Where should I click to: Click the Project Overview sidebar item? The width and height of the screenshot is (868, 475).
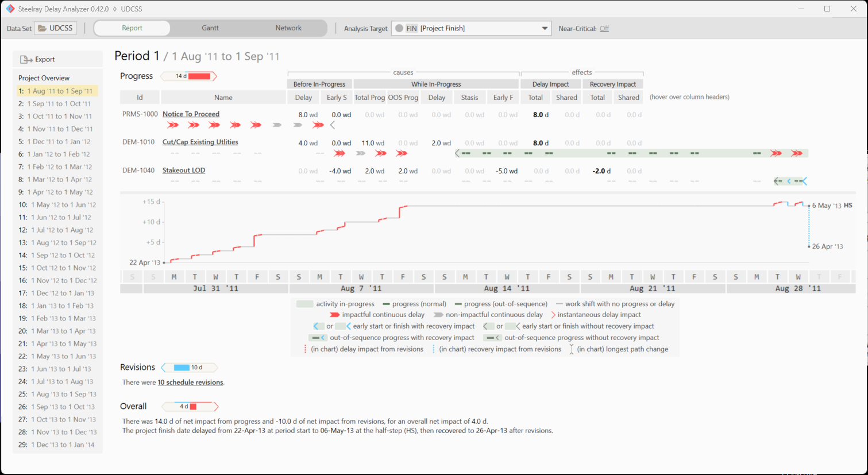pyautogui.click(x=44, y=78)
